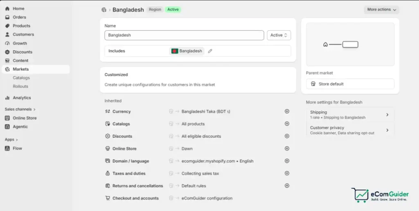Viewport: 419px width, 211px height.
Task: Click the Home icon in sidebar
Action: click(x=7, y=9)
